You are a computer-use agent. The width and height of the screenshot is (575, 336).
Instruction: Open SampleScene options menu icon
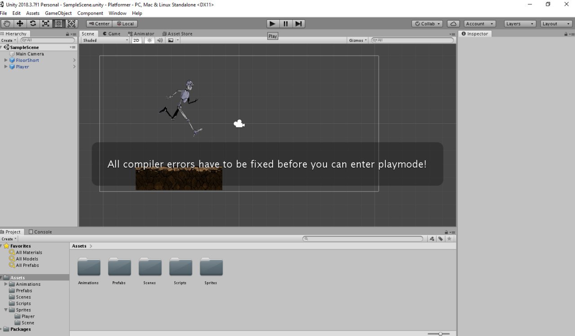point(72,47)
